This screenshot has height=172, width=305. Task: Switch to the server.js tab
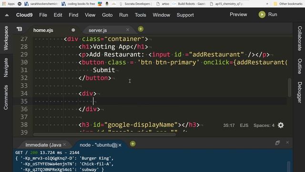pyautogui.click(x=98, y=31)
